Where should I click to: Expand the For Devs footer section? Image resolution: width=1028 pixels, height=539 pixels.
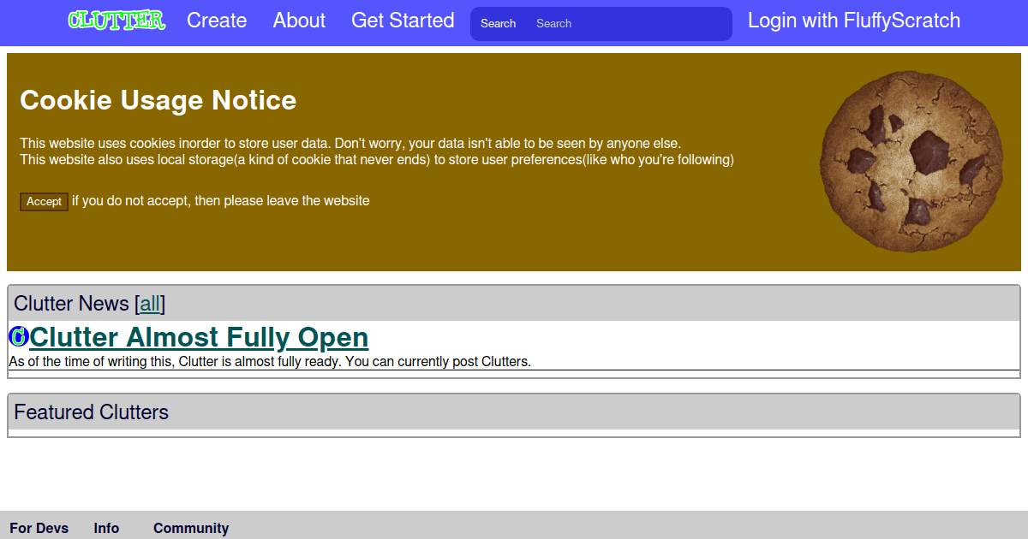(x=39, y=528)
